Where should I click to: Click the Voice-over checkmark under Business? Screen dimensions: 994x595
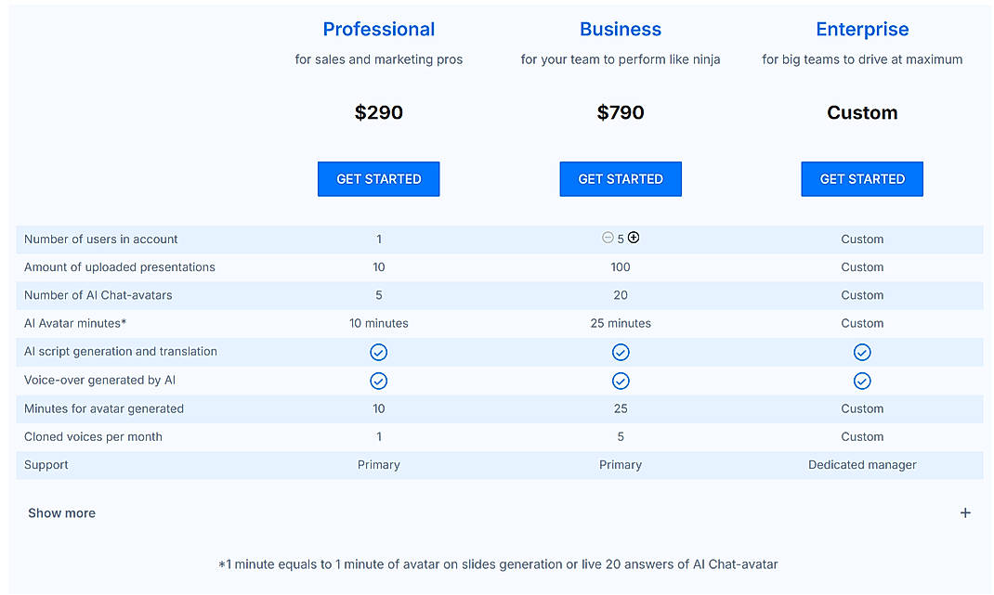pos(621,381)
